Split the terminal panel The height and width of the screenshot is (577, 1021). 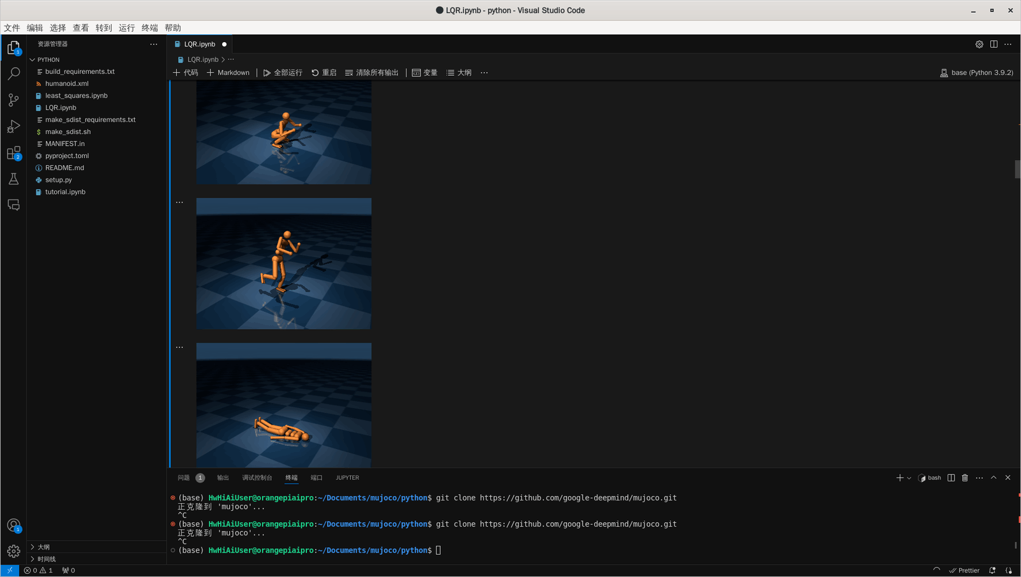coord(951,478)
